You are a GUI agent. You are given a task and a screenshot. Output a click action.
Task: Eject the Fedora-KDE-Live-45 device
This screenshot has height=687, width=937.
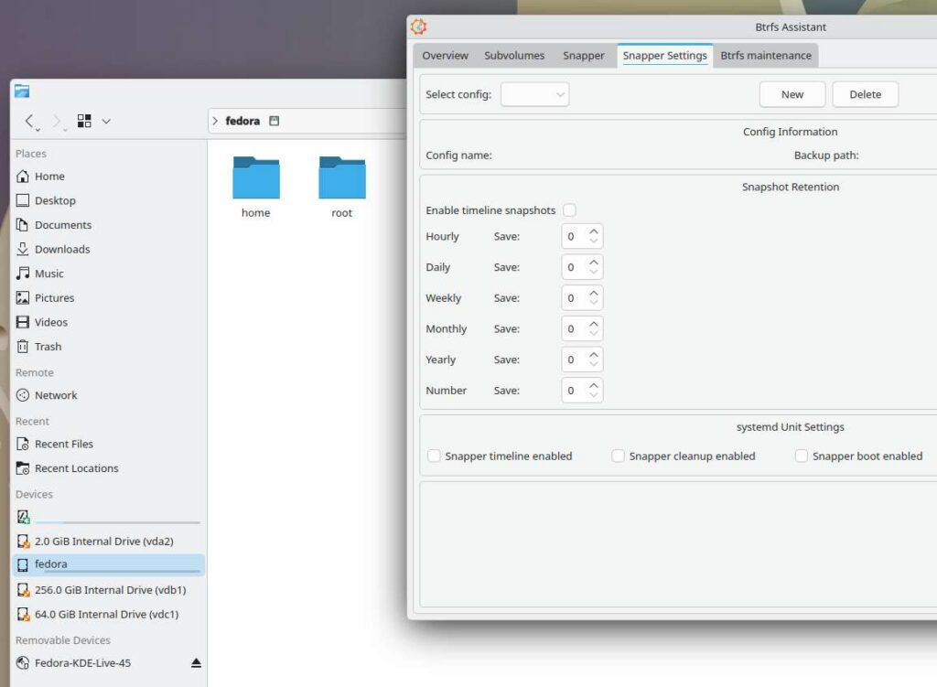[196, 663]
